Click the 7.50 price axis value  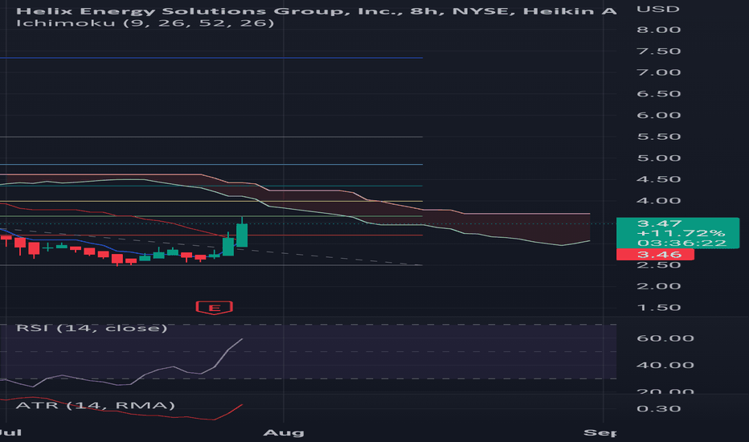pyautogui.click(x=659, y=51)
